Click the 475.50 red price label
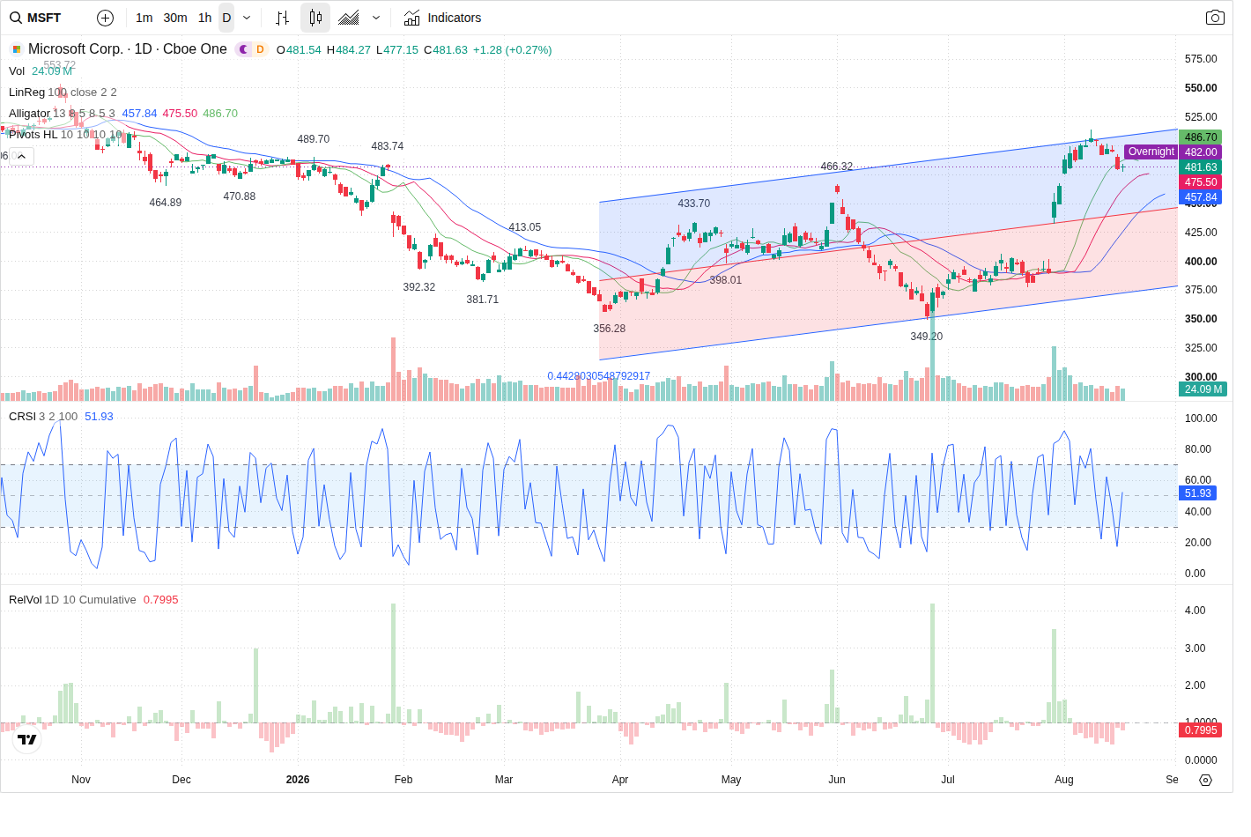The image size is (1251, 837). 1200,182
